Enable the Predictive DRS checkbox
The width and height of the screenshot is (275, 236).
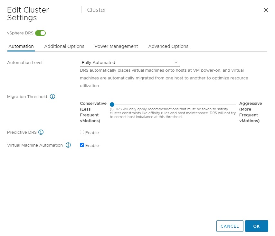click(x=82, y=132)
